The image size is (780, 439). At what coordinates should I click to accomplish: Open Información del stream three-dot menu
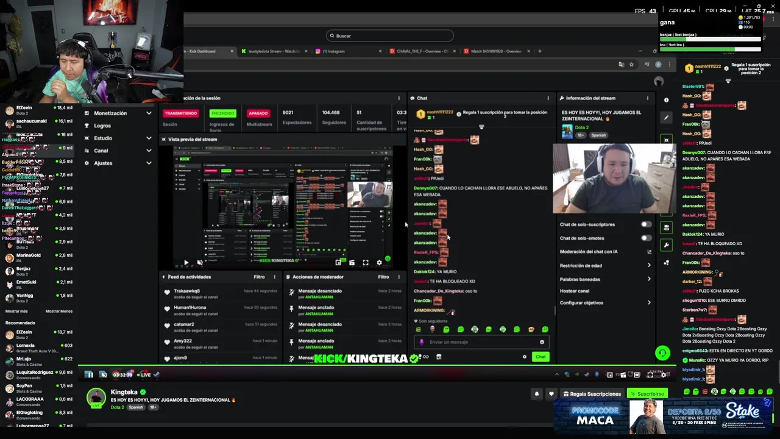(647, 98)
